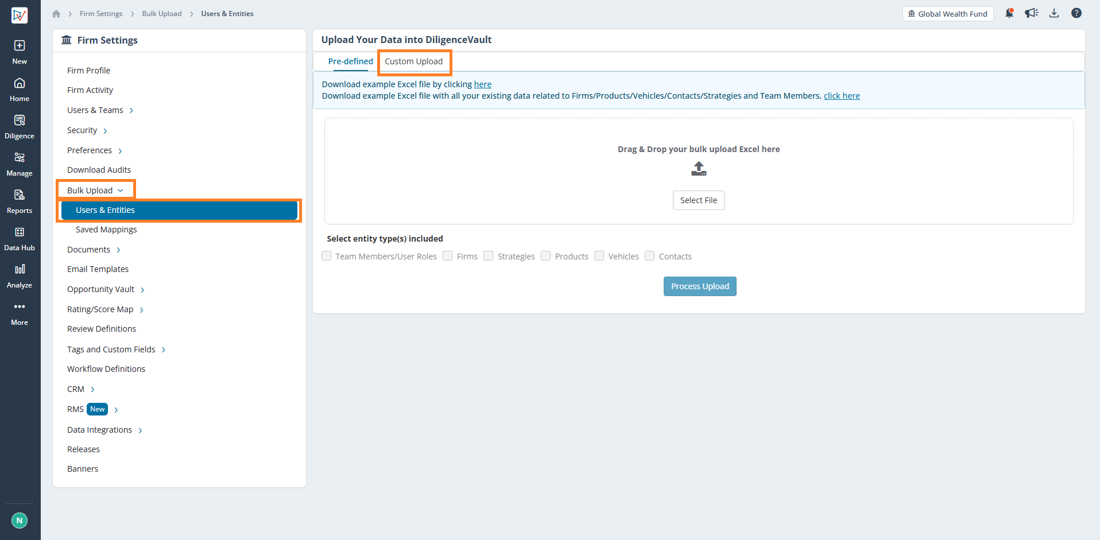Open Workflow Definitions page

coord(106,369)
